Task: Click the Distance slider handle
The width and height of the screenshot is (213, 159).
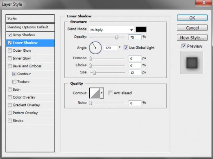Action: [91, 58]
